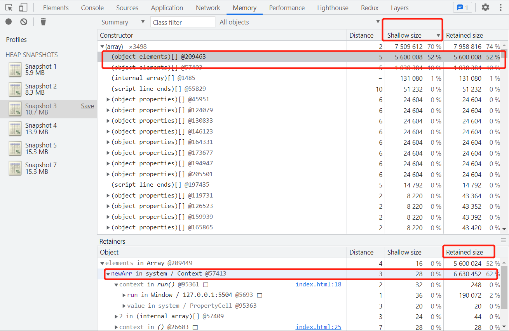The image size is (509, 331).
Task: Open the Summary view dropdown
Action: [123, 22]
